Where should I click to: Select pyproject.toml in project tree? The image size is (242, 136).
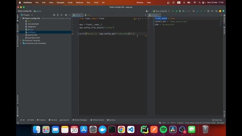coord(33,38)
